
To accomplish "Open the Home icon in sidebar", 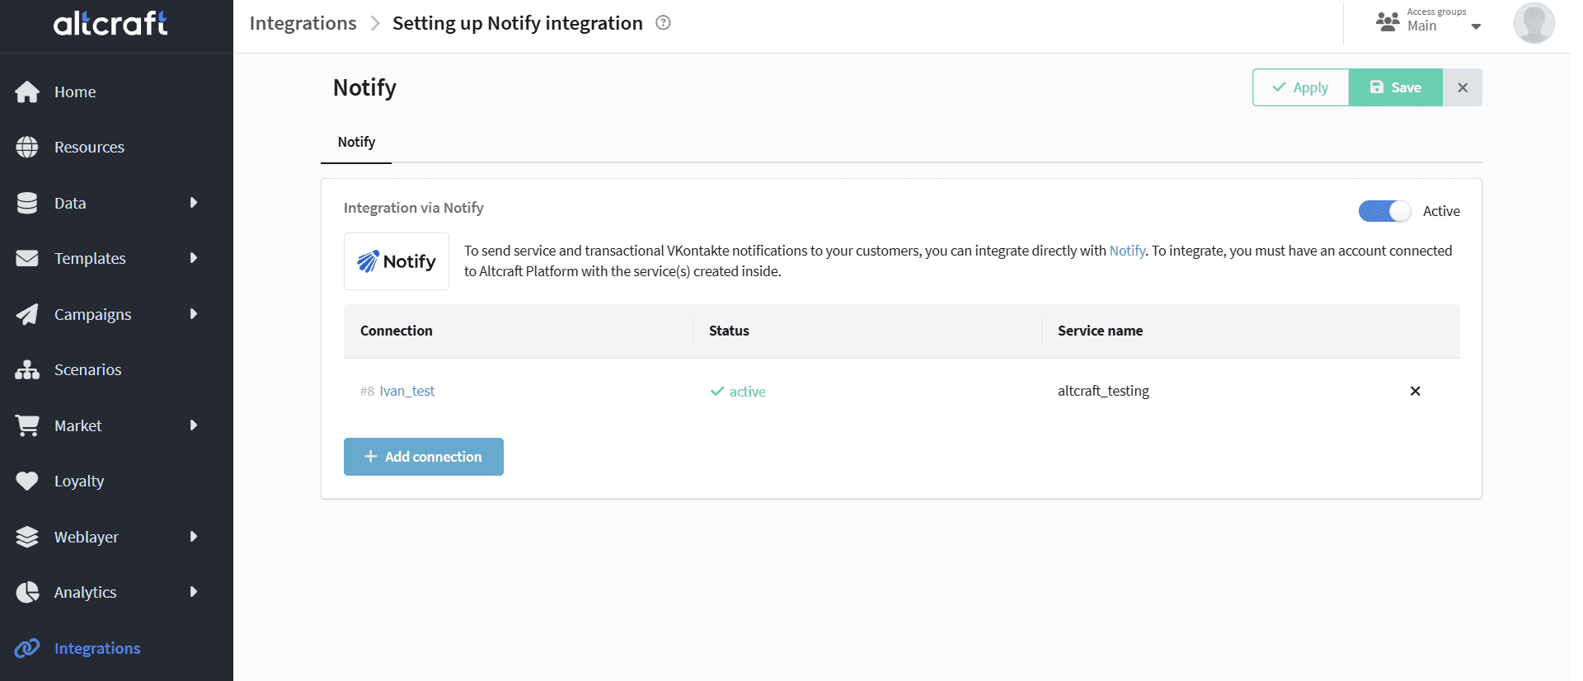I will click(27, 92).
